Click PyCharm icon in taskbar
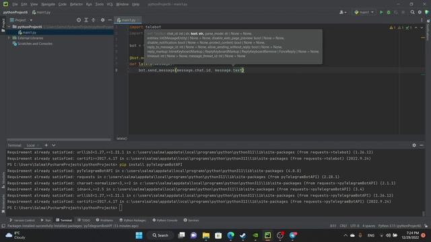431x242 pixels. coord(268,235)
